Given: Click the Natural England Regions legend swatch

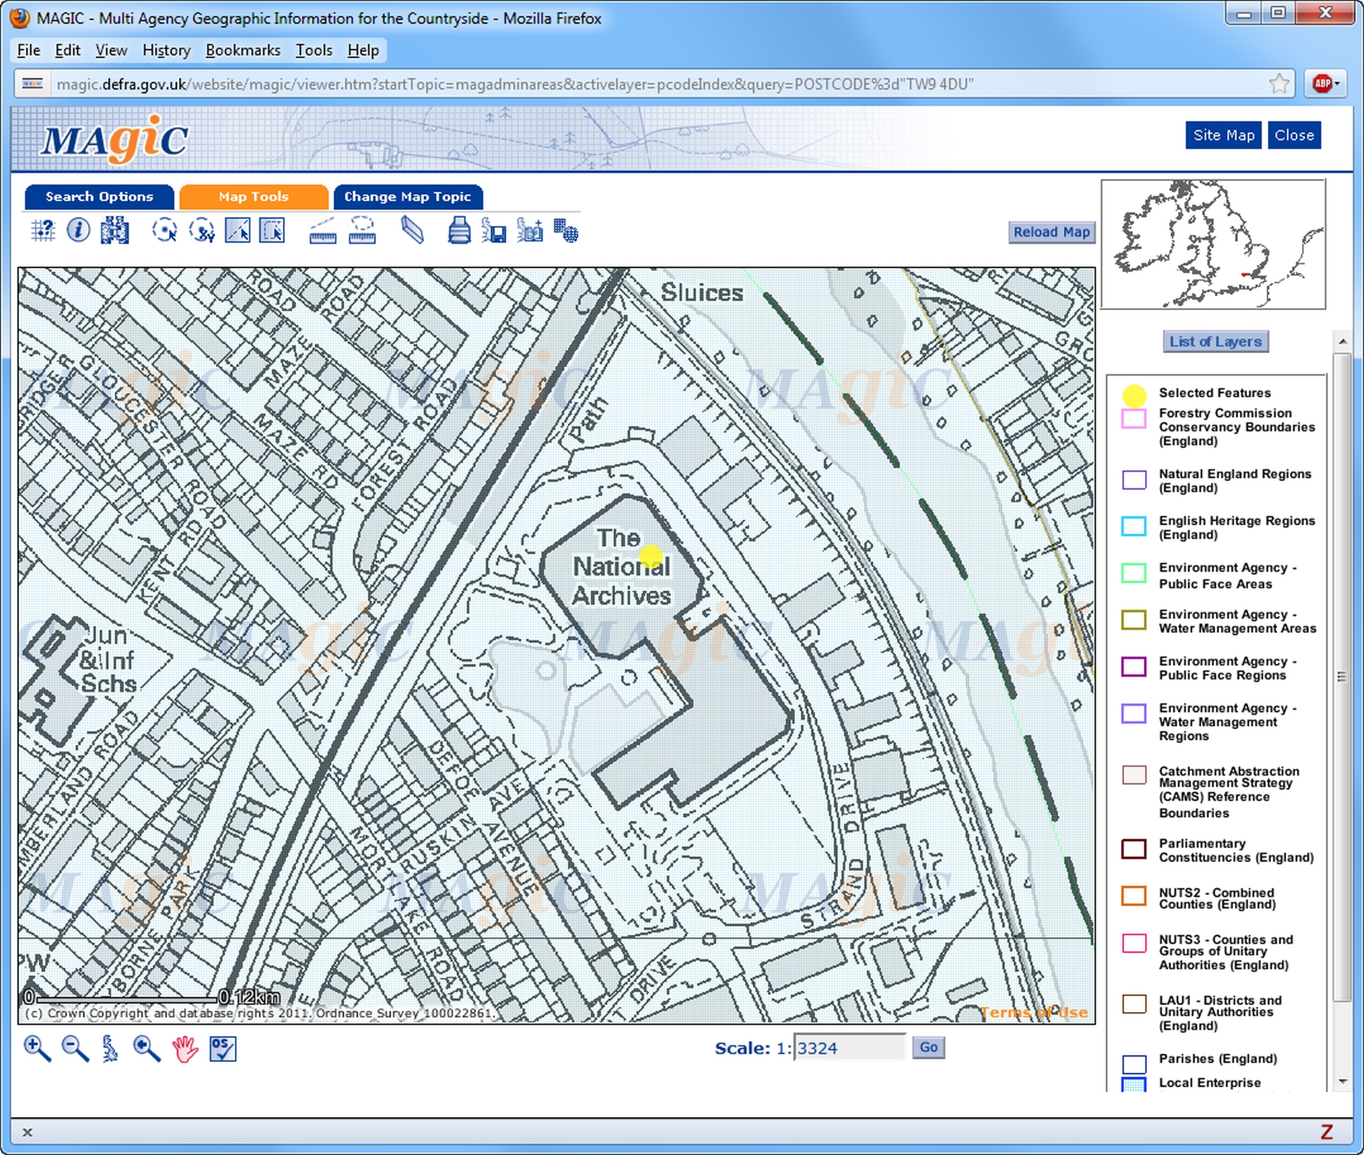Looking at the screenshot, I should (1134, 480).
